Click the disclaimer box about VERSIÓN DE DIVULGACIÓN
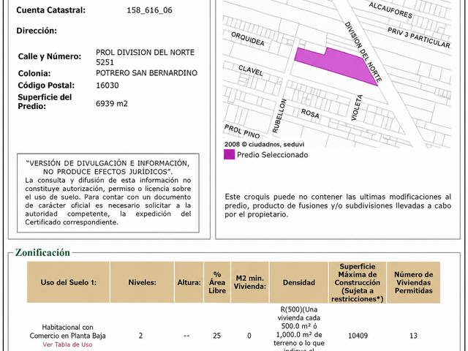Viewport: 468px width, 351px height. pos(108,193)
